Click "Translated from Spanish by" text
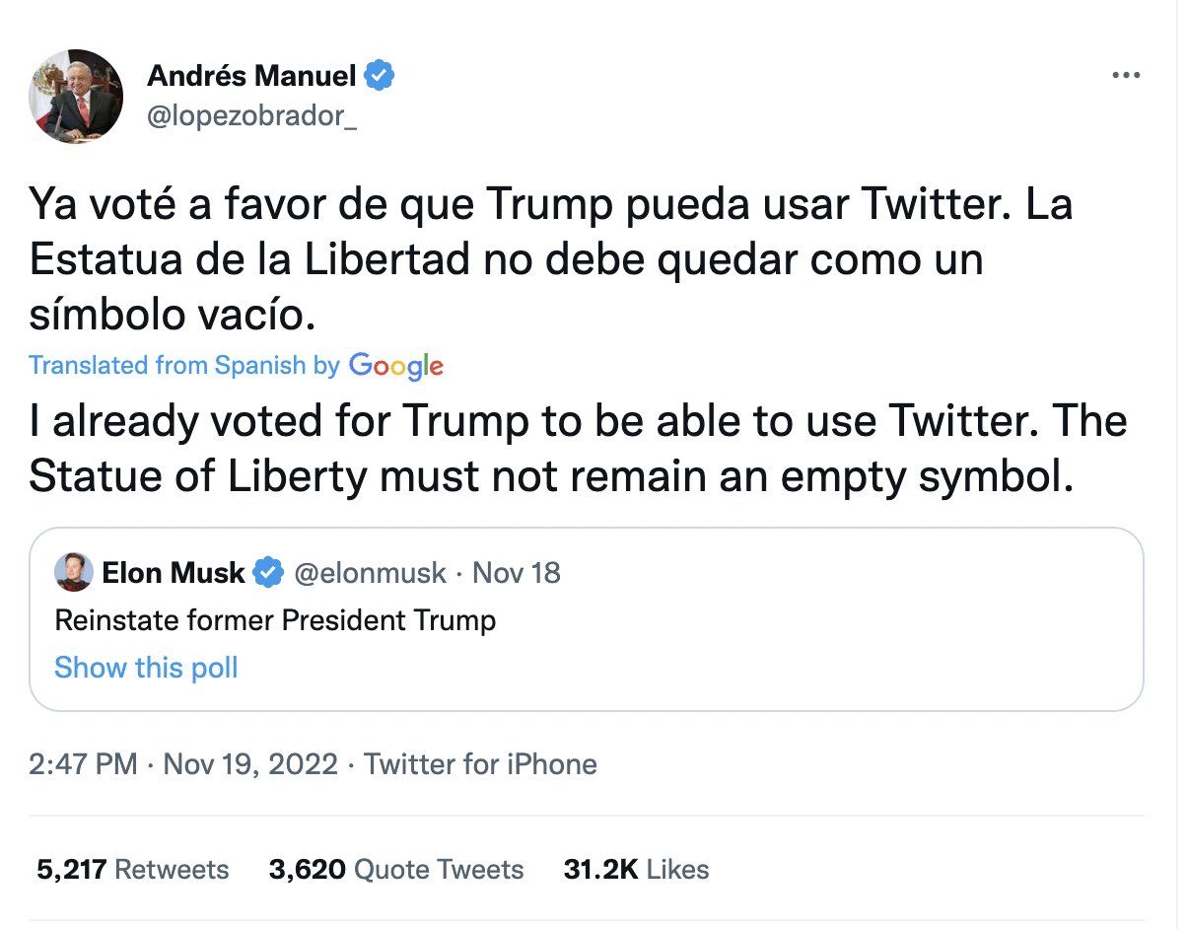The height and width of the screenshot is (929, 1187). [184, 366]
